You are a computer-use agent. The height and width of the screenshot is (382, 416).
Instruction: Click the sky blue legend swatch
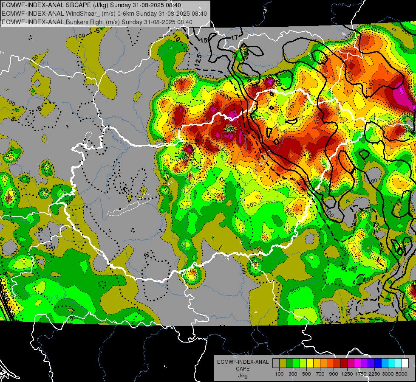pyautogui.click(x=385, y=363)
